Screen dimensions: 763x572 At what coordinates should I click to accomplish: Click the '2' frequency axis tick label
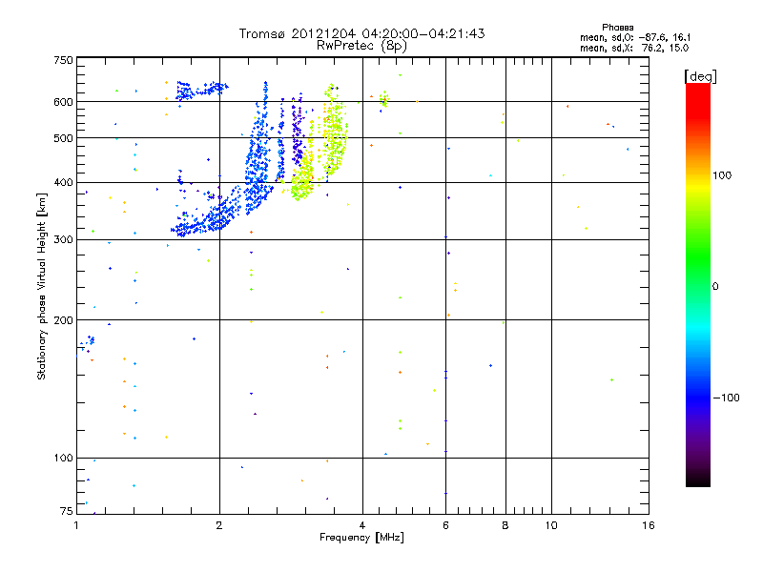(x=219, y=525)
